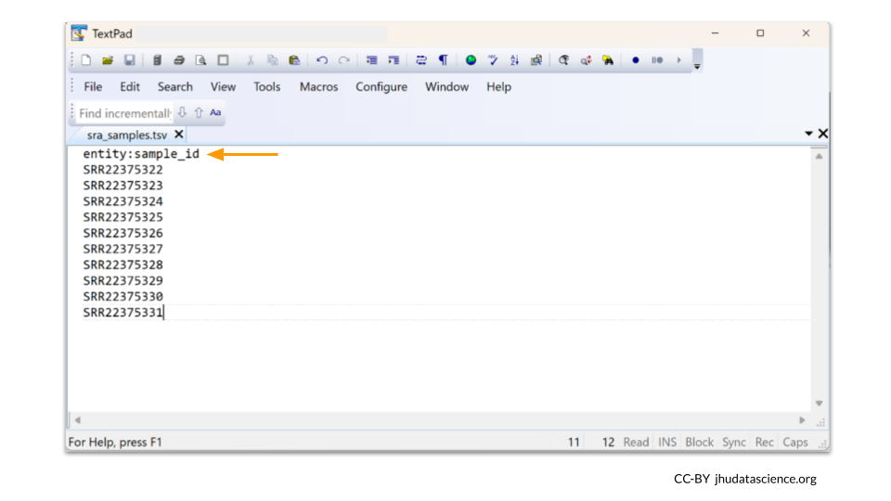
Task: Find next match with the down arrow
Action: click(182, 112)
